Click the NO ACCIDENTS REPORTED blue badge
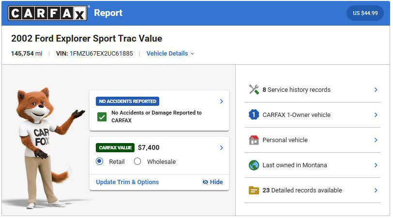The width and height of the screenshot is (393, 218). (x=127, y=102)
